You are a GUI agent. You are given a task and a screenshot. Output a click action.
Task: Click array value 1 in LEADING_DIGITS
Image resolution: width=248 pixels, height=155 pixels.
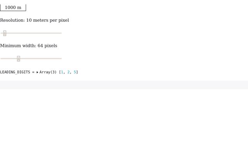(62, 72)
